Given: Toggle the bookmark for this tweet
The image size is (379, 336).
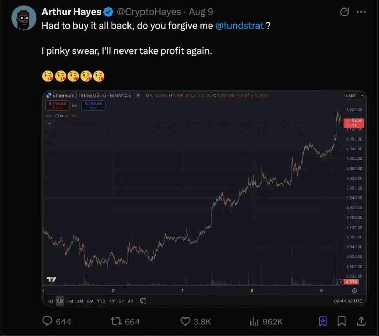Looking at the screenshot, I should click(x=342, y=321).
